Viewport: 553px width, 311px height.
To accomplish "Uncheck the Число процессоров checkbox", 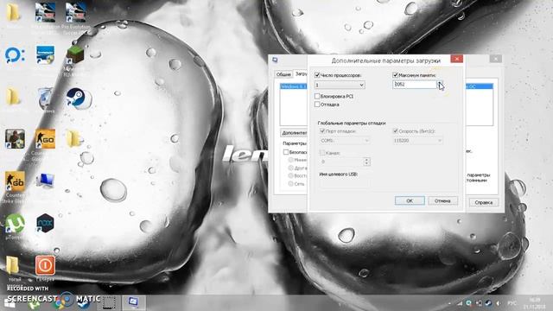I will tap(317, 75).
